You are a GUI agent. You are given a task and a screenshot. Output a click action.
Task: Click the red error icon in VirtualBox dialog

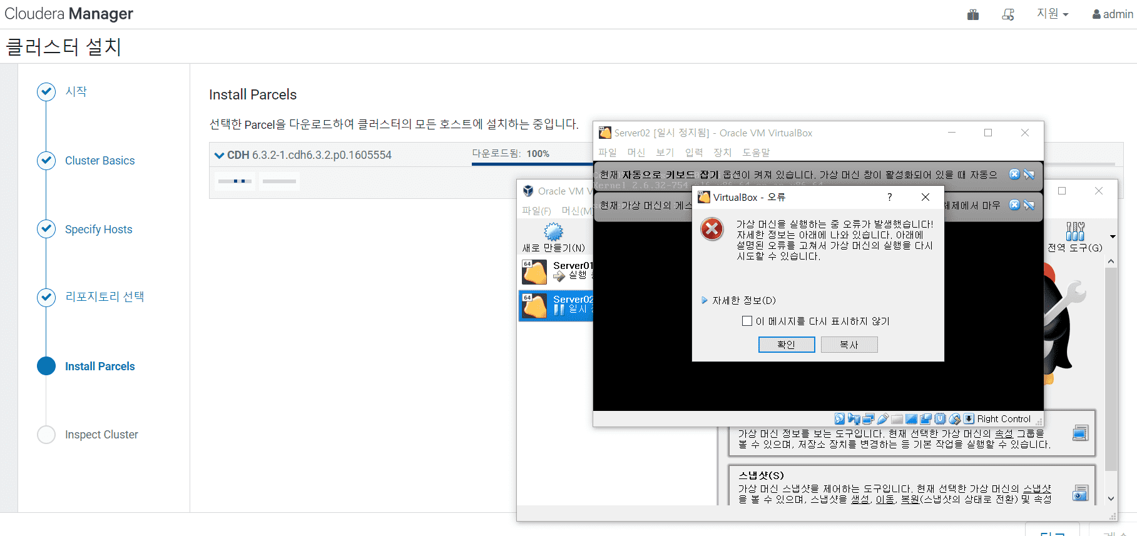712,229
